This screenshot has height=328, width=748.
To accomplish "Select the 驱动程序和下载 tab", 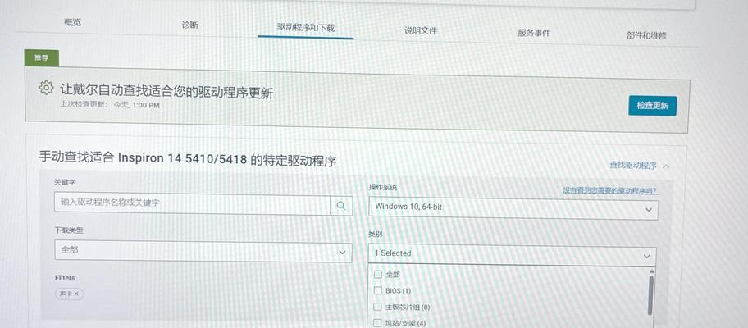I will (x=306, y=27).
